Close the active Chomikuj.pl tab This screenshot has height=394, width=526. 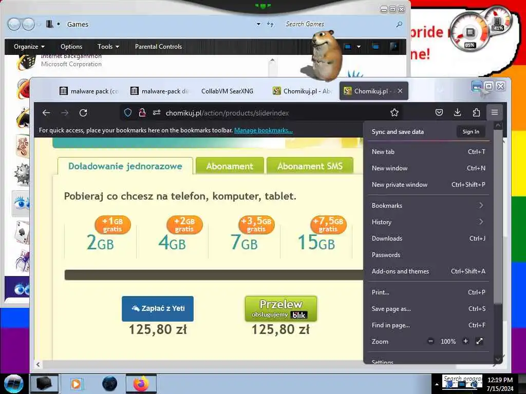tap(400, 91)
